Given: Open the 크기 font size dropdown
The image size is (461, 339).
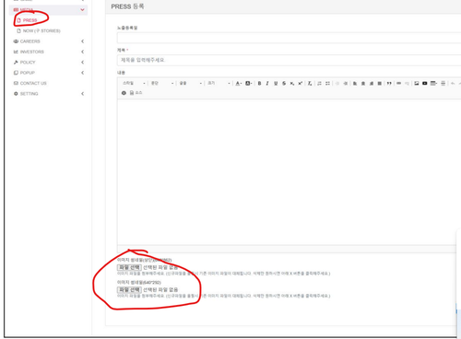Looking at the screenshot, I should coord(219,83).
